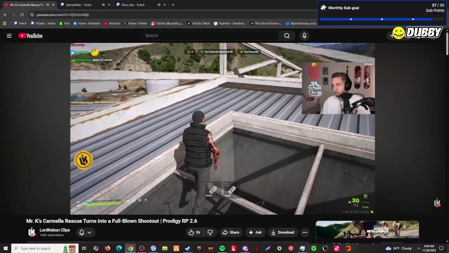This screenshot has height=253, width=449.
Task: Open the Home / Twitter bookmark
Action: click(135, 24)
